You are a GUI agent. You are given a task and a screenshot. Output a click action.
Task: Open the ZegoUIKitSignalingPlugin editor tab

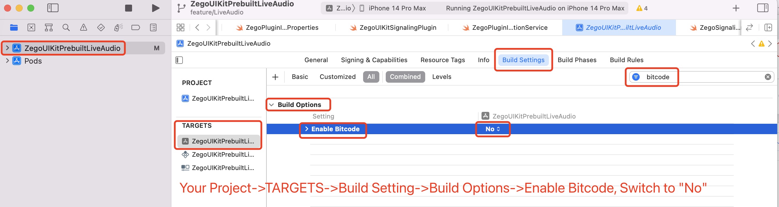[x=398, y=27]
